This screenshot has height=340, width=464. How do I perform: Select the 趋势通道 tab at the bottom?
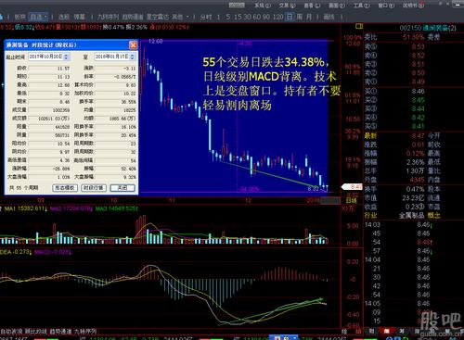(60, 332)
